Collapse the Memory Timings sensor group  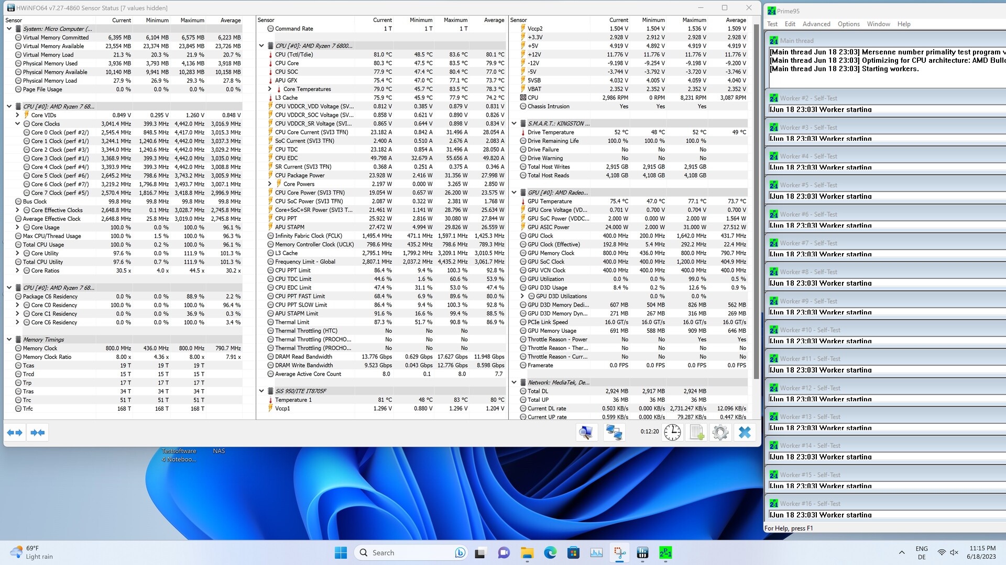click(x=9, y=340)
